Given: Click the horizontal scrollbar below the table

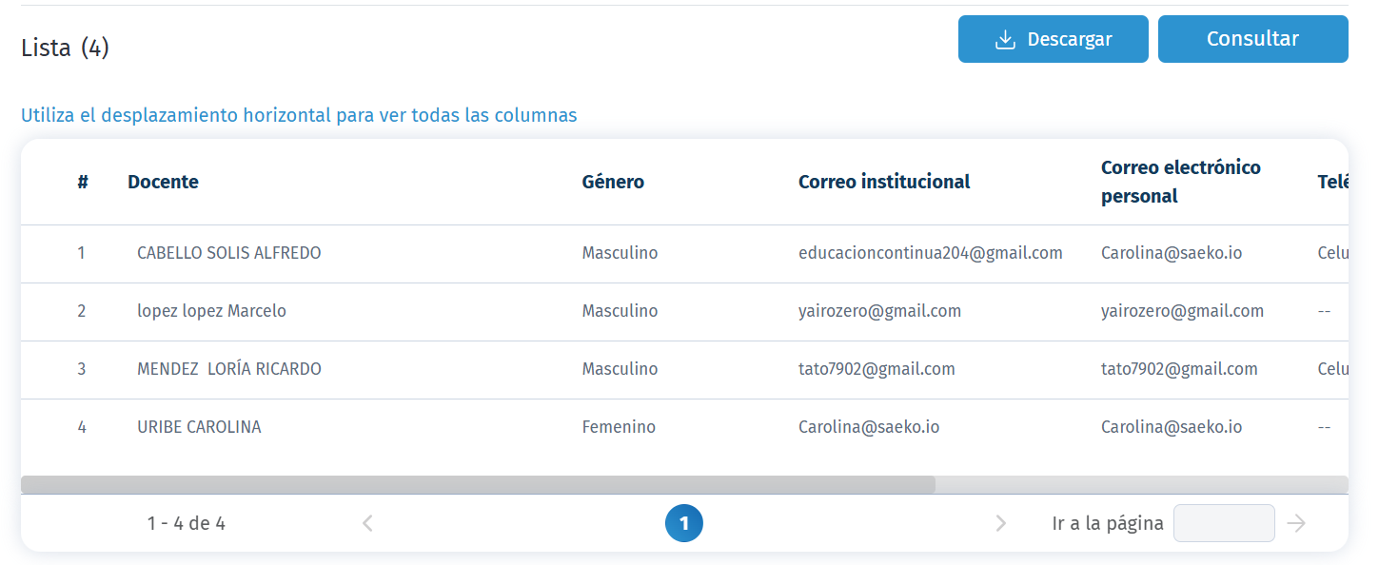Looking at the screenshot, I should pyautogui.click(x=476, y=481).
